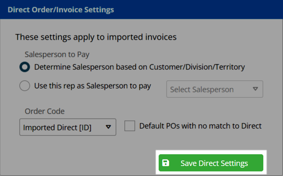
Task: Open the Order Code Imported Direct dropdown
Action: (68, 127)
